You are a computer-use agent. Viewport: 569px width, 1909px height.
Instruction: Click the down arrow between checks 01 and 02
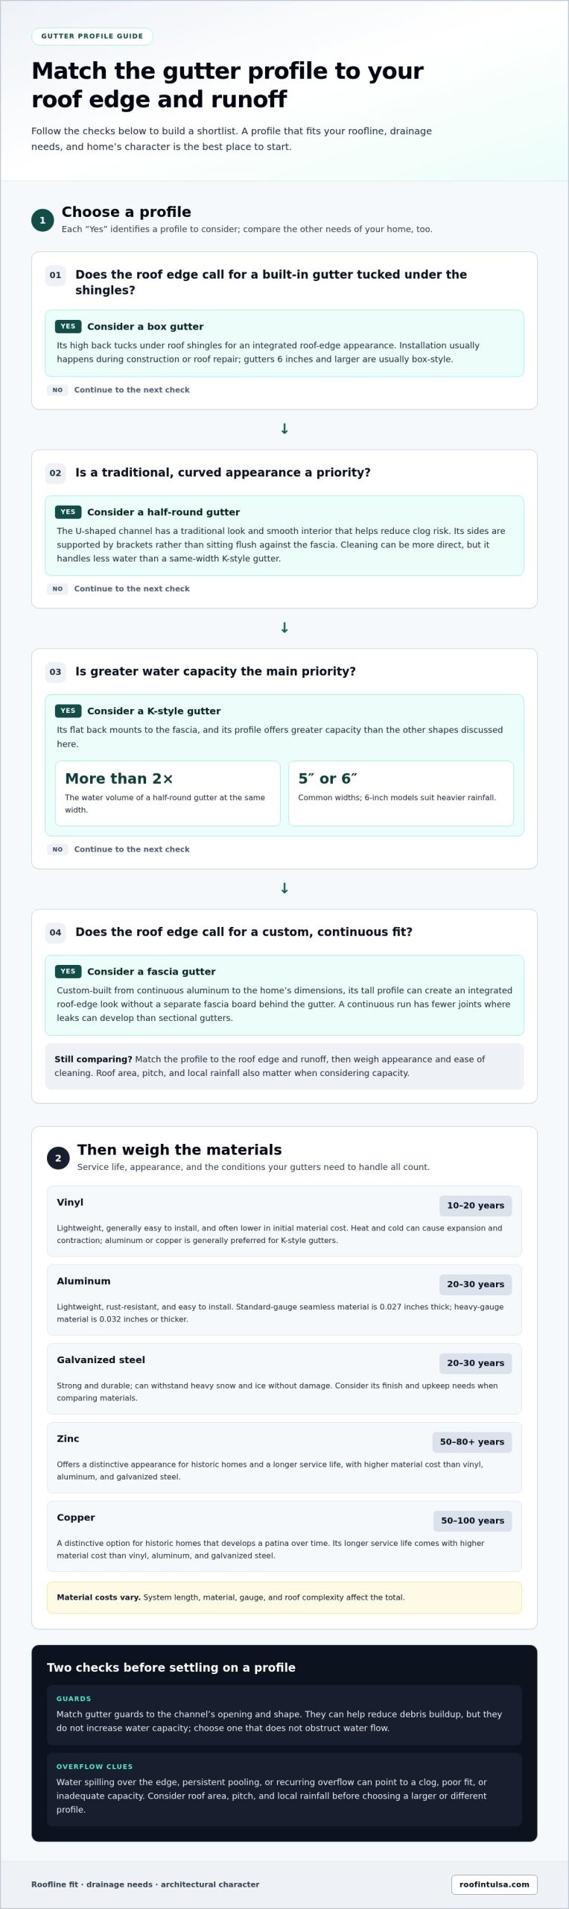coord(284,429)
